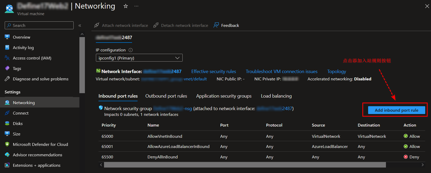Open the more options ellipsis in title

tap(136, 6)
